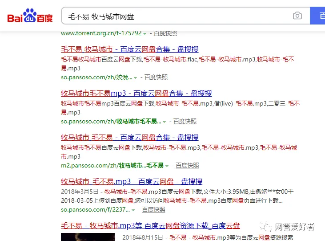The height and width of the screenshot is (241, 325).
Task: Expand arrow next to so.pansoso.com/f/2237 URL
Action: [x=133, y=210]
